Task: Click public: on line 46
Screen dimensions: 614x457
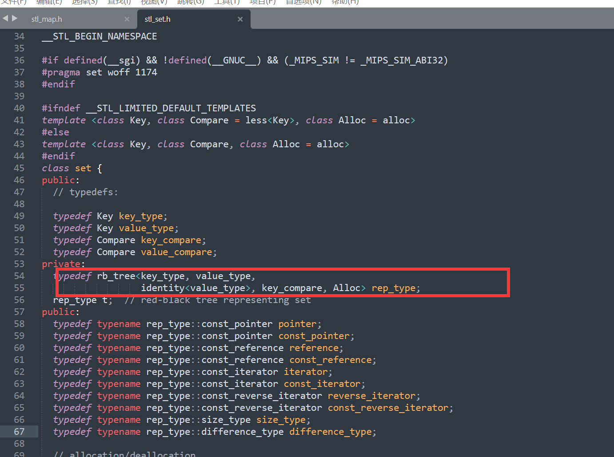Action: (60, 180)
